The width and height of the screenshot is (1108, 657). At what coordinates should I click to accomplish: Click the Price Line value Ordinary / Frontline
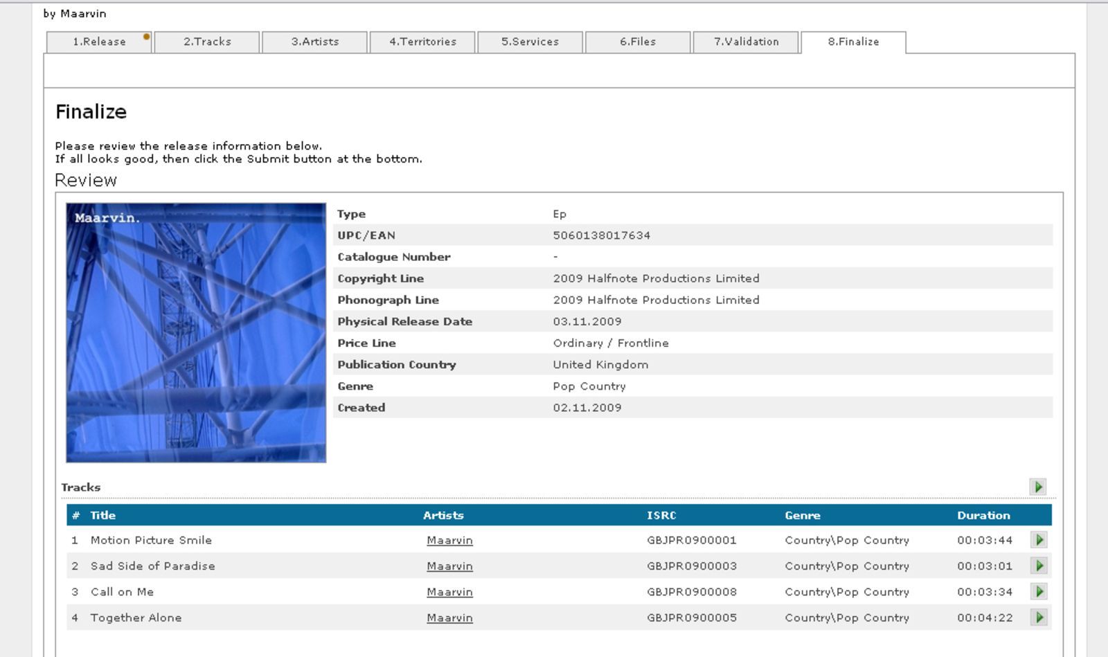point(611,343)
